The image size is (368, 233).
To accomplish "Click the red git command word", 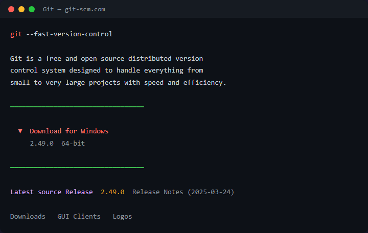I will click(16, 34).
